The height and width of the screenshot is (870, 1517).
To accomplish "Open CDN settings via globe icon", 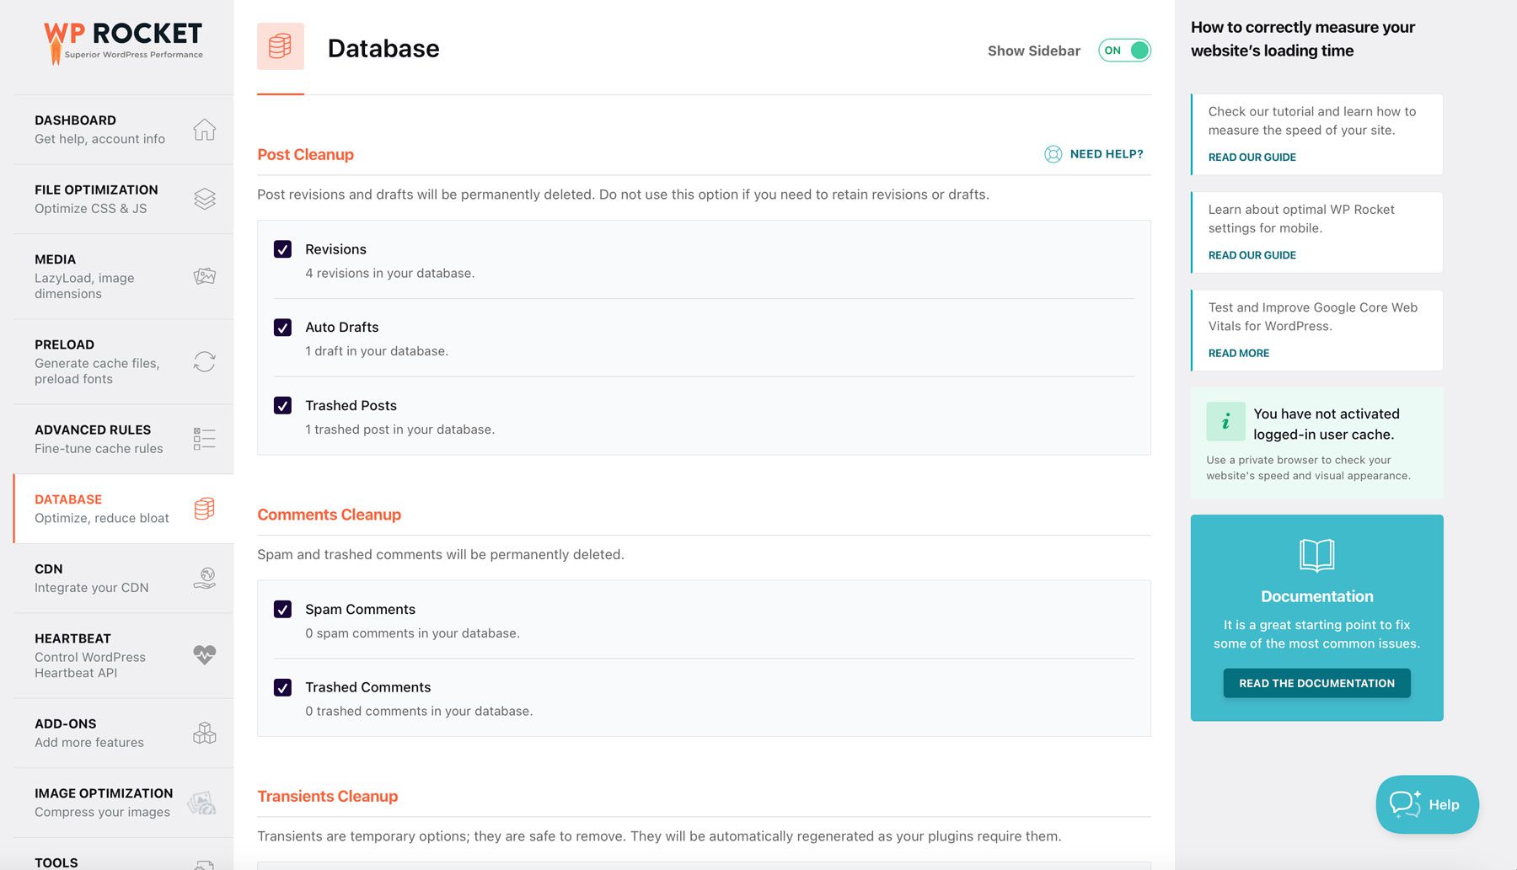I will pos(204,578).
